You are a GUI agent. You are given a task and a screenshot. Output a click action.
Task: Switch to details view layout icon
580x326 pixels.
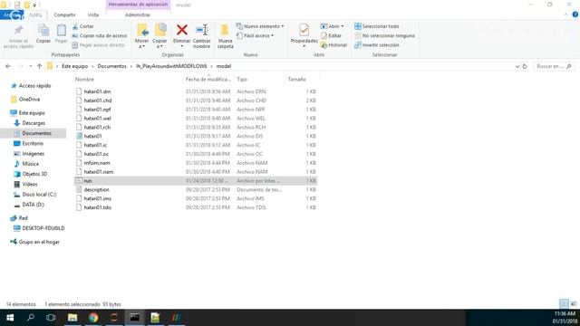pyautogui.click(x=564, y=304)
